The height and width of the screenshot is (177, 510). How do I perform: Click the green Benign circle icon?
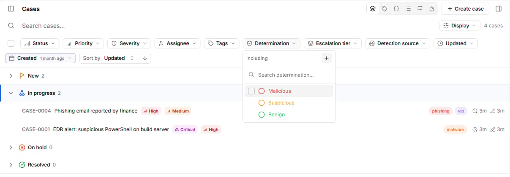click(x=261, y=115)
